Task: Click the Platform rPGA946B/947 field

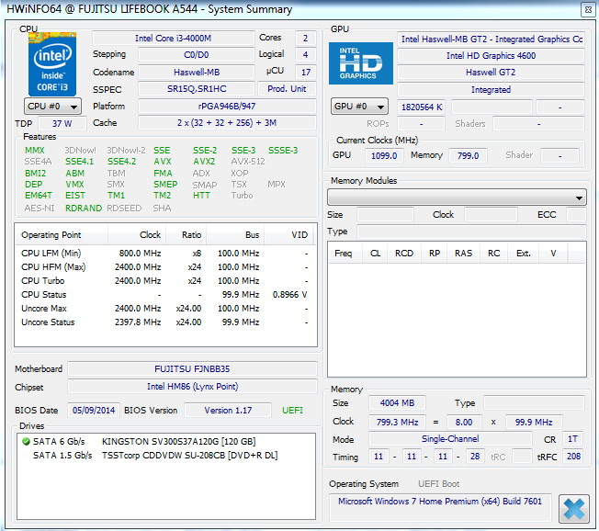Action: (x=227, y=107)
